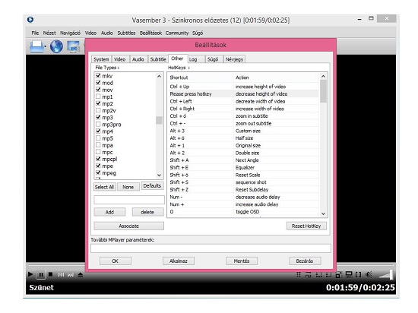
Task: Click the delete button
Action: (147, 212)
